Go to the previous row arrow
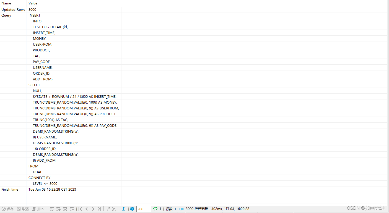This screenshot has width=389, height=213. [87, 209]
